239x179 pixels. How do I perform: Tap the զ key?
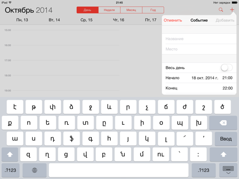pos(28,155)
